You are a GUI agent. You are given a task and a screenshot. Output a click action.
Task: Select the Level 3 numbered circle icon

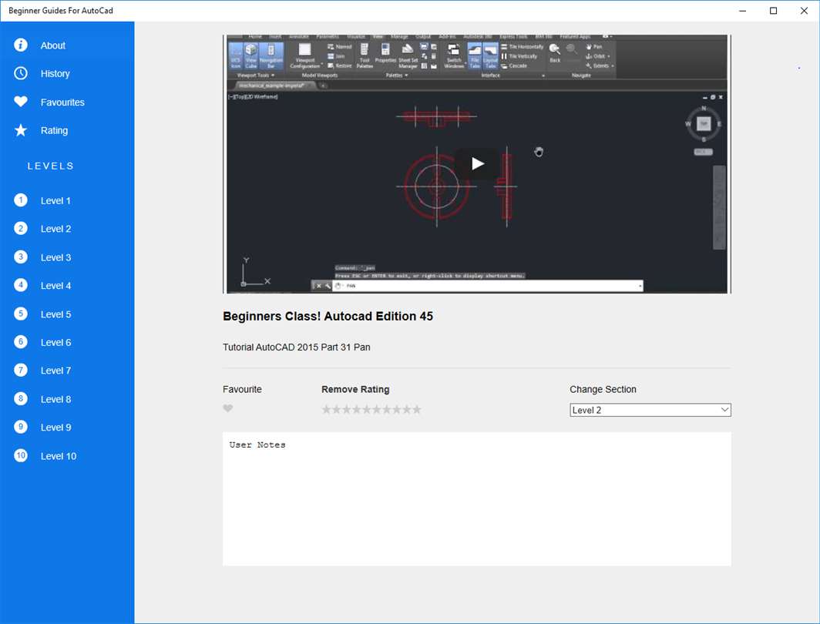(x=20, y=257)
